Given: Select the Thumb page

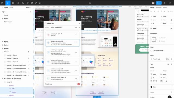Looking at the screenshot, I should point(6,15).
